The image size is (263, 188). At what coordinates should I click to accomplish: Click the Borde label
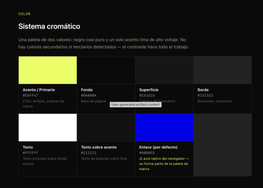coord(203,90)
